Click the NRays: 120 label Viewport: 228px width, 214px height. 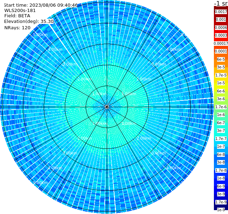point(17,28)
